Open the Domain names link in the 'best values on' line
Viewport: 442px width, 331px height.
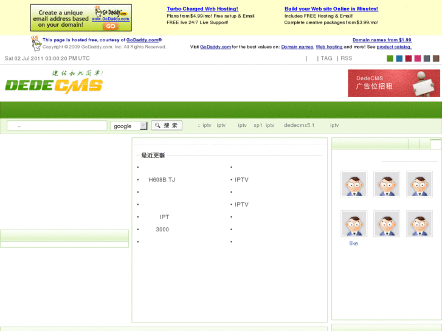pos(297,47)
